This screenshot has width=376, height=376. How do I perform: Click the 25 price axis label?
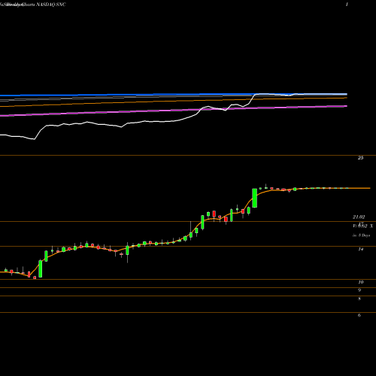pyautogui.click(x=360, y=158)
